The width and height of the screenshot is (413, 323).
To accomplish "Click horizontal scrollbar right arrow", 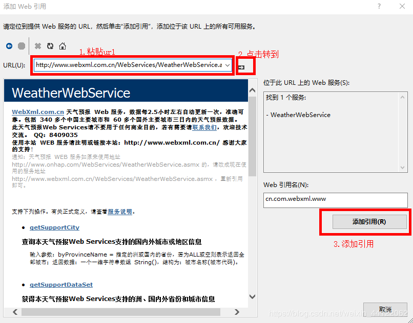I will point(237,312).
